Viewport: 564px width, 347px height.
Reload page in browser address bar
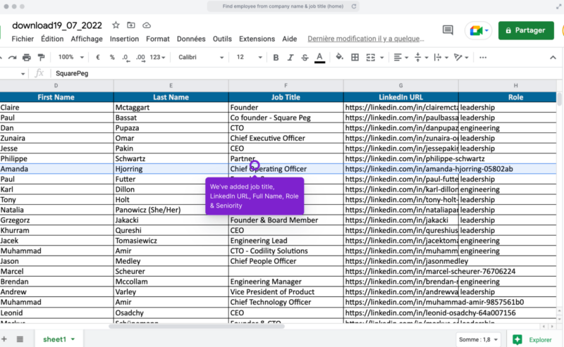[354, 6]
